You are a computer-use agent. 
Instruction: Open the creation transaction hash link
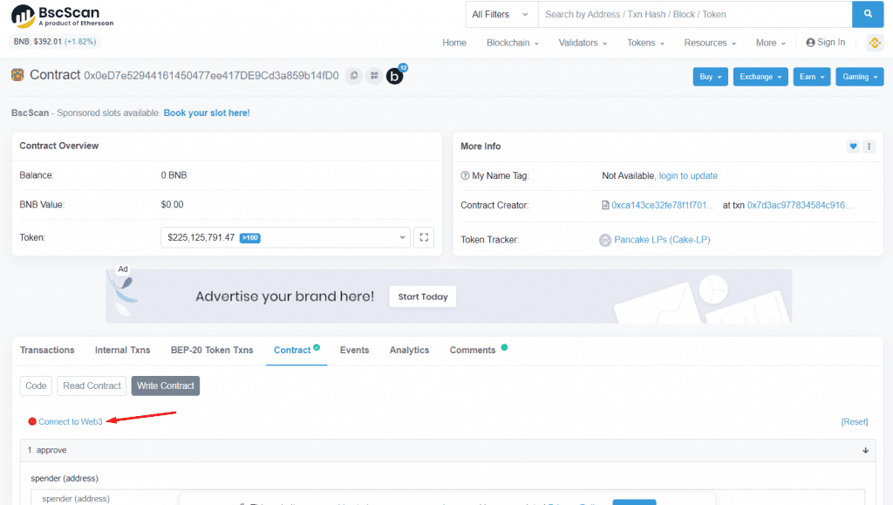point(801,205)
